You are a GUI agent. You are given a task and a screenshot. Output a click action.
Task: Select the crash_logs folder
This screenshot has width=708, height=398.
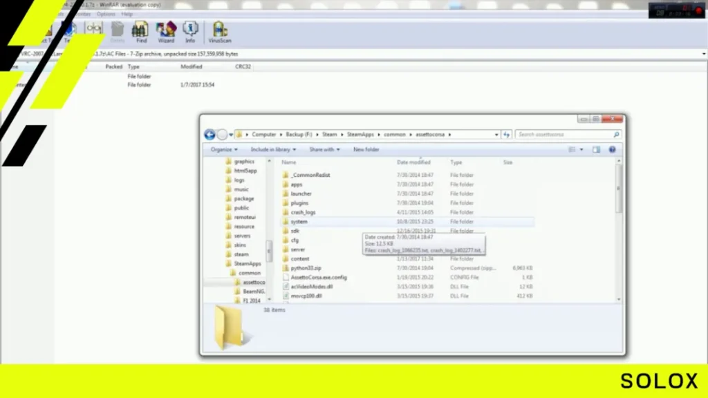click(303, 213)
